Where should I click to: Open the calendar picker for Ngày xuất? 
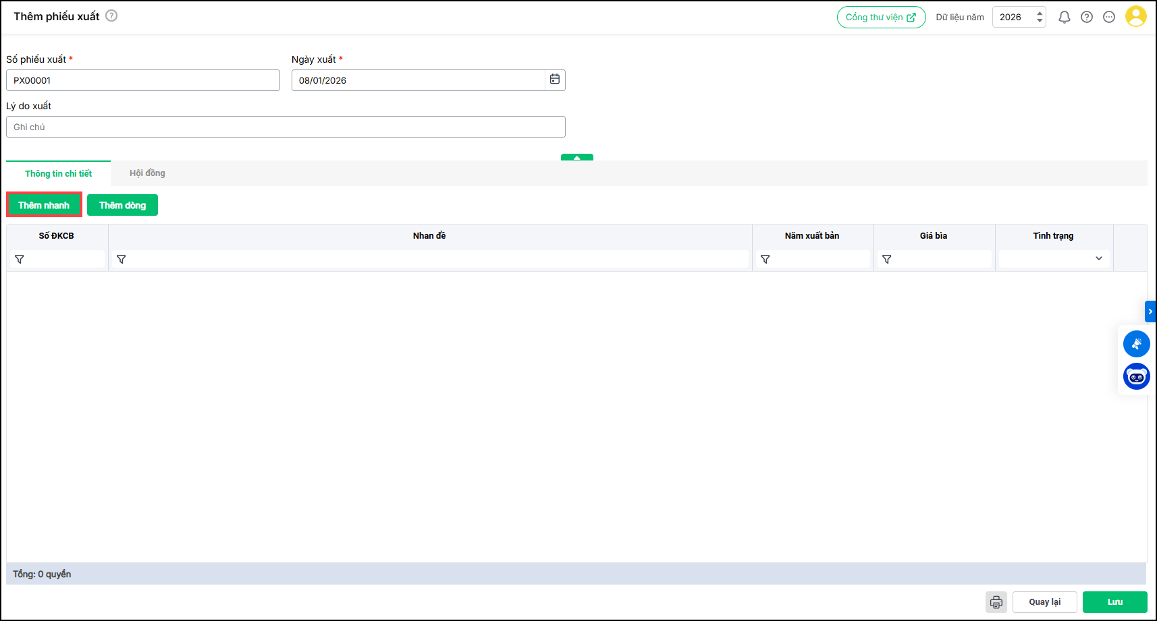554,80
